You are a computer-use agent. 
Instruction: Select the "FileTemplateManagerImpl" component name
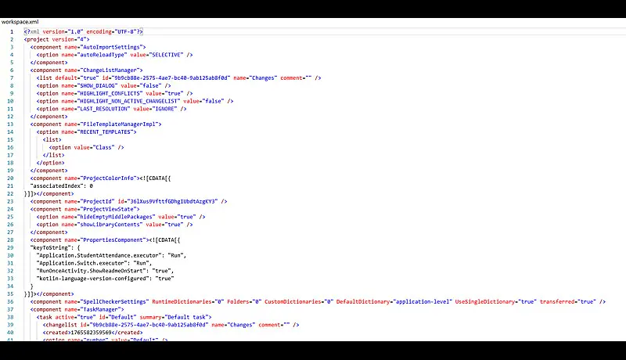point(120,124)
